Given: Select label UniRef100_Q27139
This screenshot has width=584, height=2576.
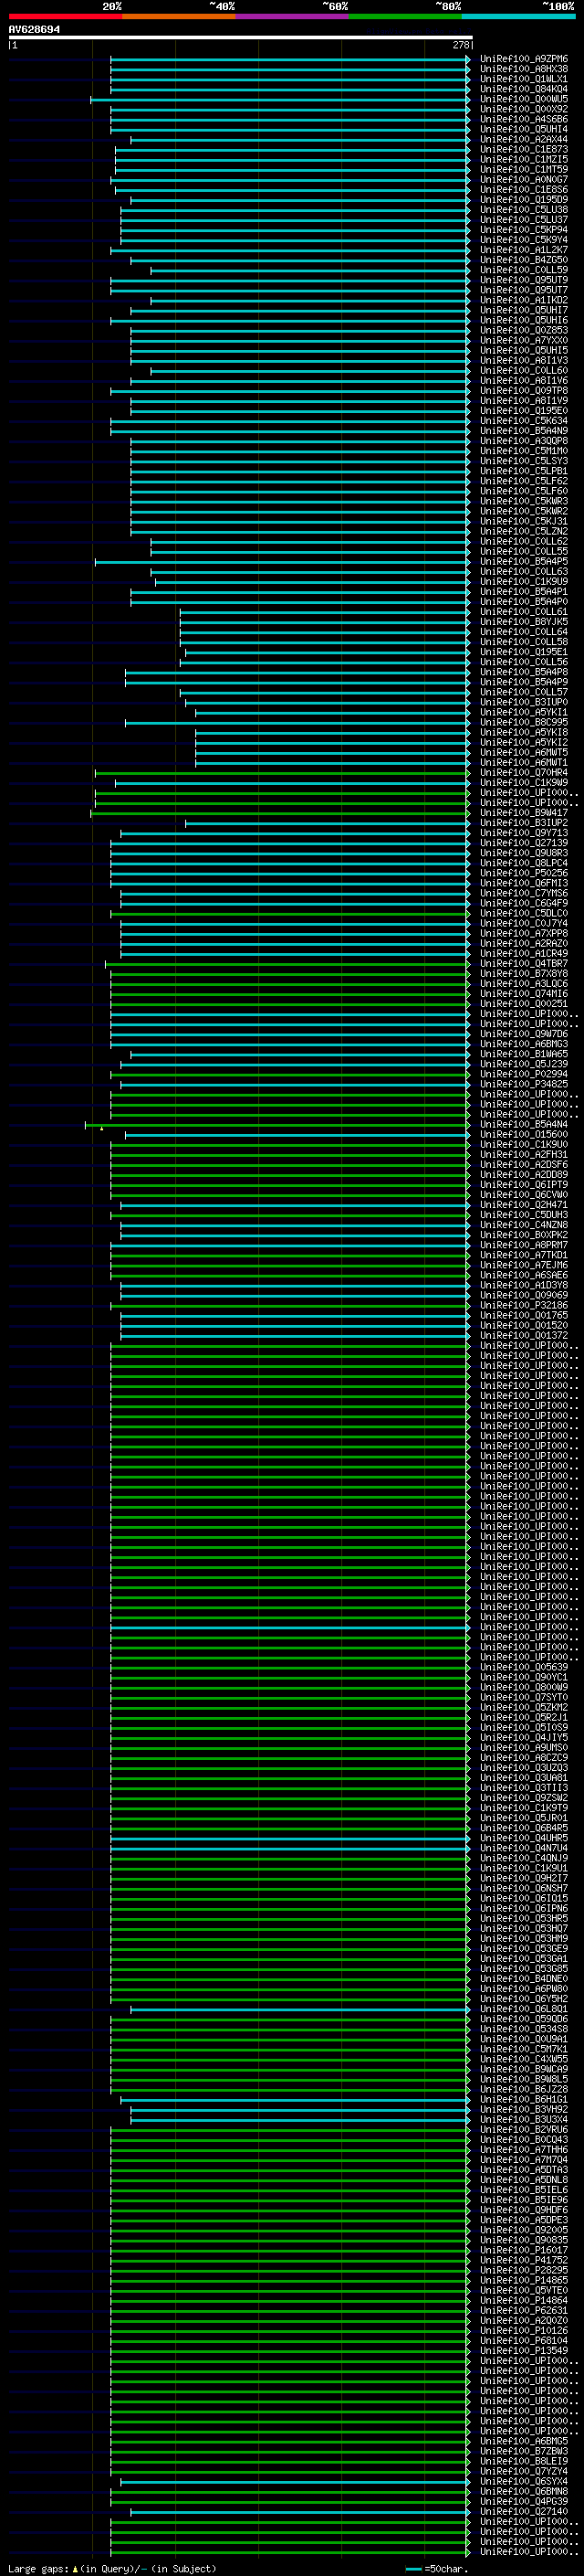Looking at the screenshot, I should click(x=524, y=843).
